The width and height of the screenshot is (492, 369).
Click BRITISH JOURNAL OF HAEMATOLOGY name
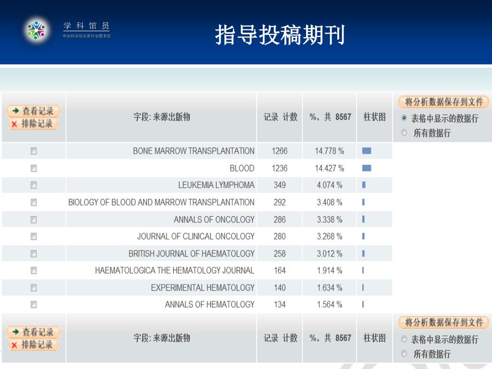[x=191, y=253]
